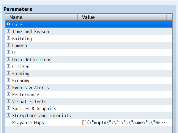Expand the Time and Season group

coord(8,31)
